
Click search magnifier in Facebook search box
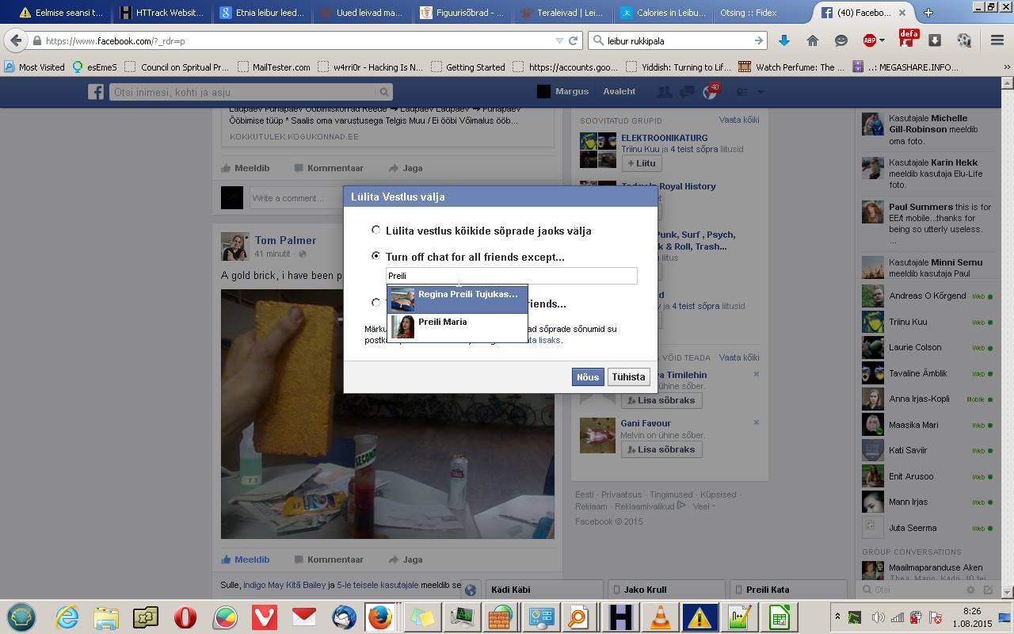click(x=383, y=92)
